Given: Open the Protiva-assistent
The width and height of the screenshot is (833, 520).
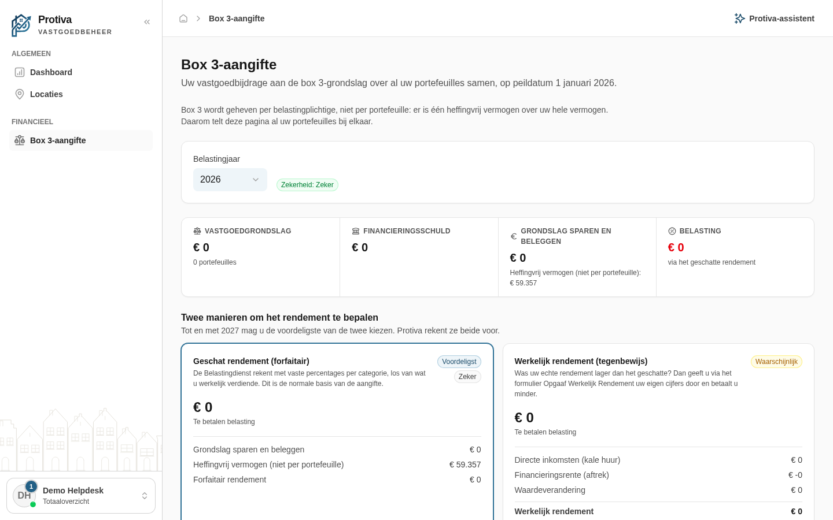Looking at the screenshot, I should [774, 18].
